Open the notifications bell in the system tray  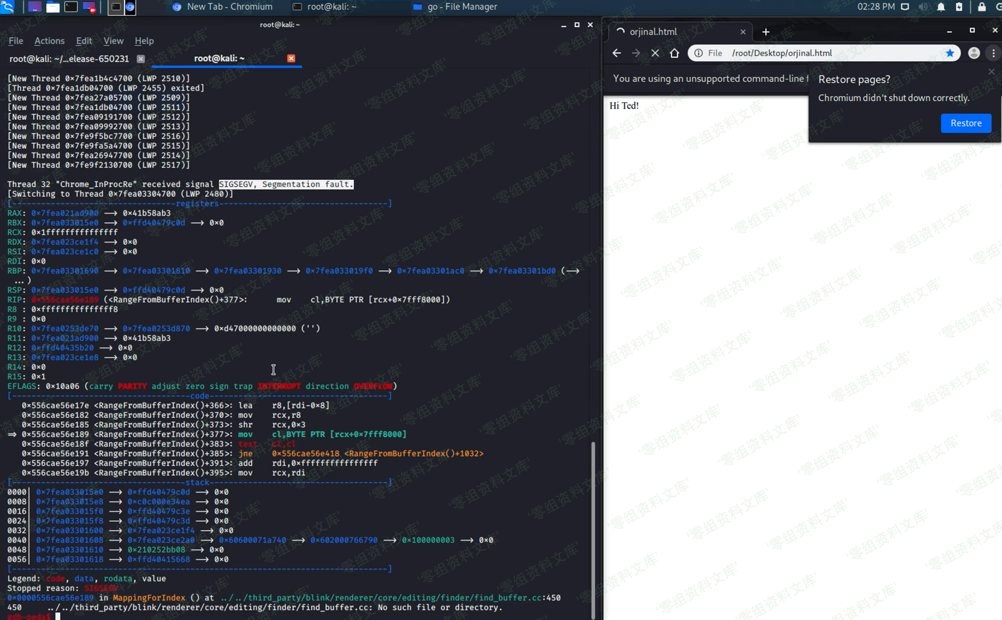941,6
